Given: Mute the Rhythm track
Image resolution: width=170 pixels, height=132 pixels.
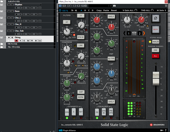Looking at the screenshot, I should coord(9,5).
